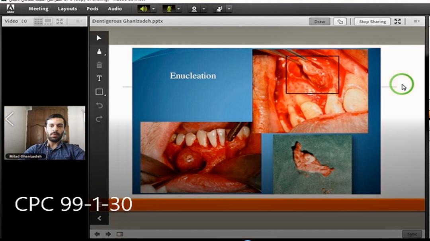Click the undo arrow in whiteboard toolbar

pyautogui.click(x=99, y=106)
